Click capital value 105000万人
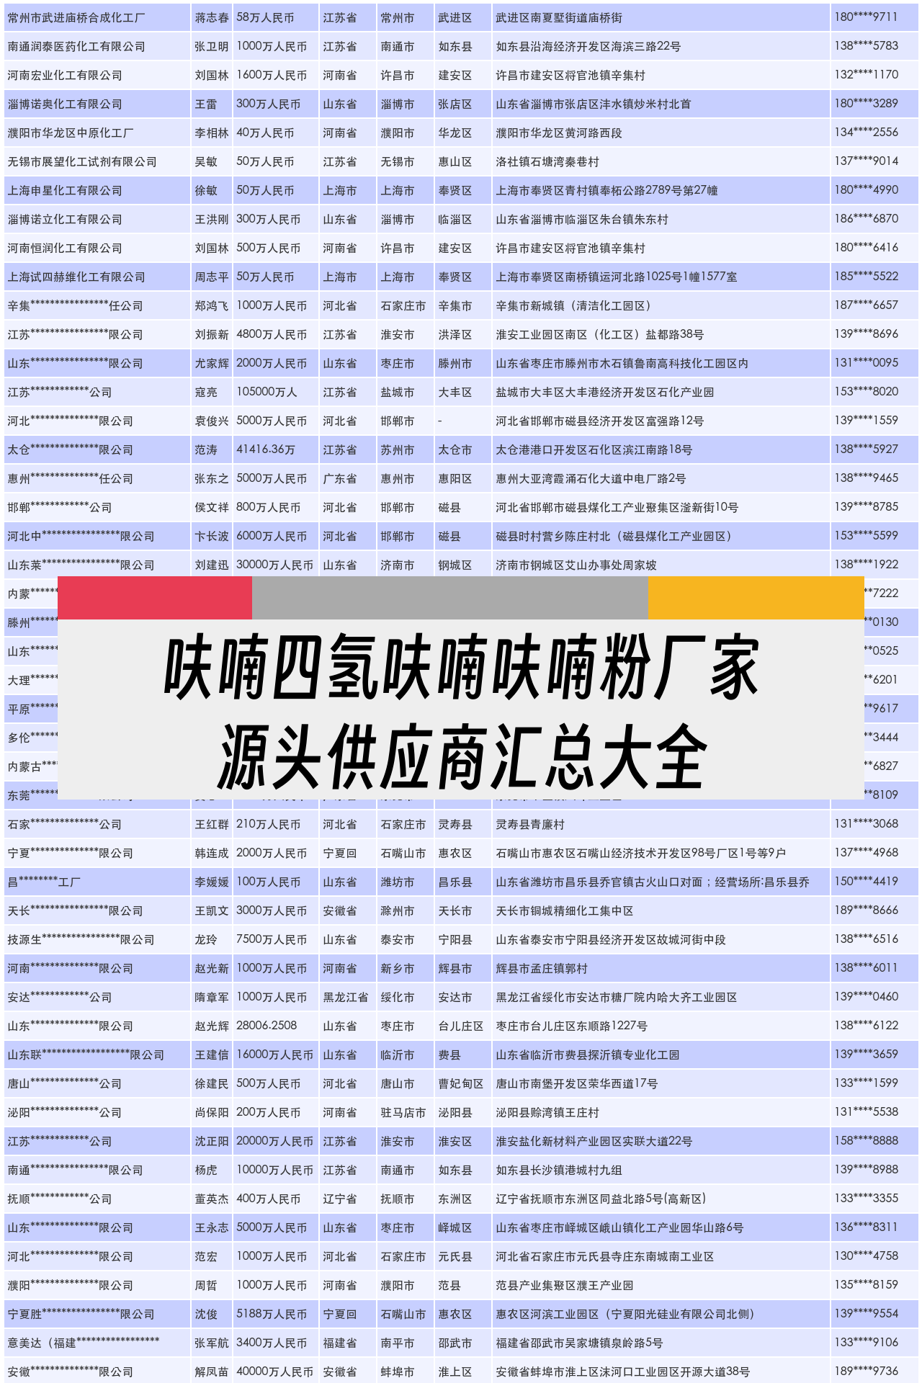Screen dimensions: 922x1383 (x=267, y=392)
